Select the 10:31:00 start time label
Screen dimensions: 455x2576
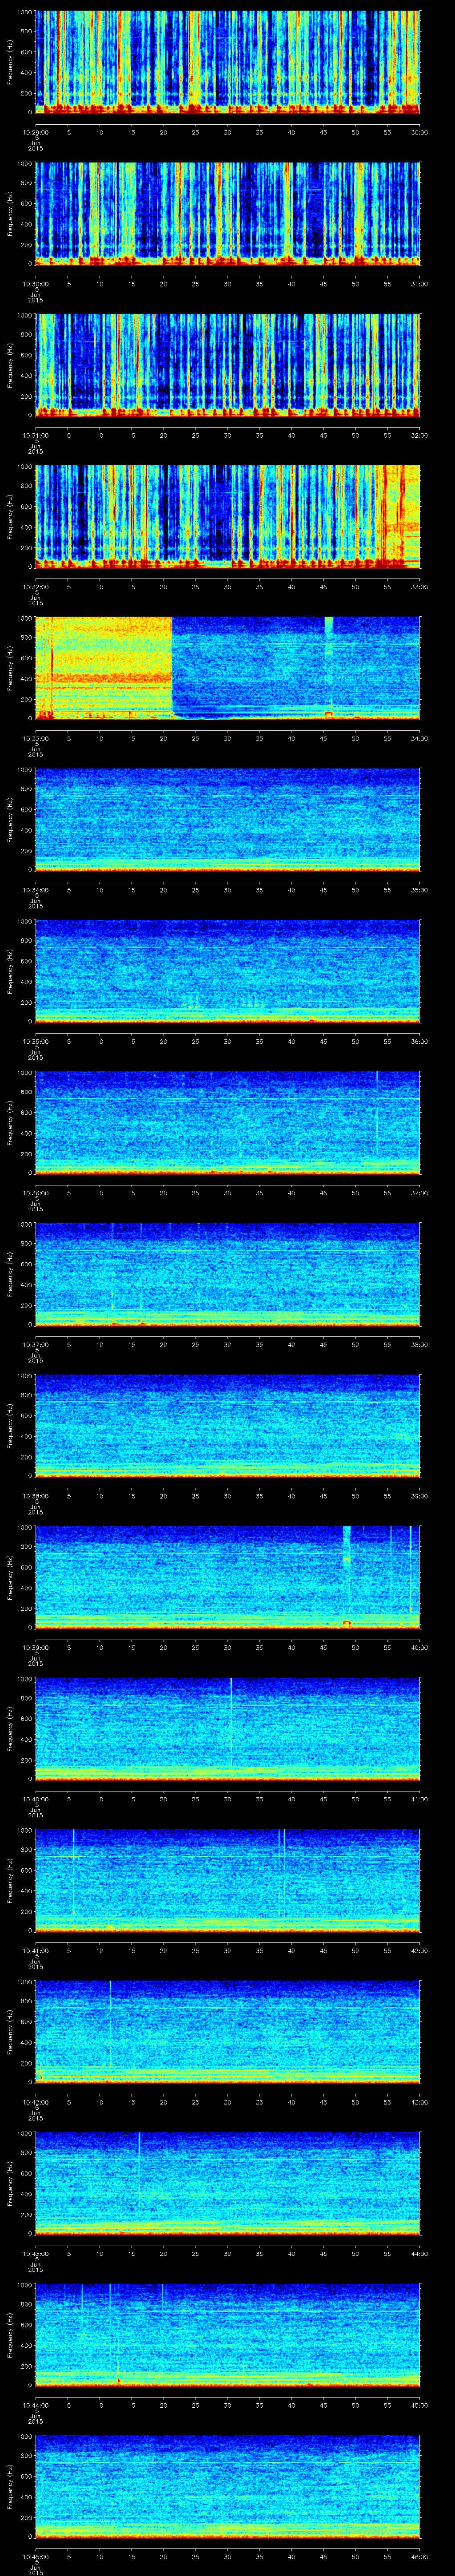tap(36, 435)
